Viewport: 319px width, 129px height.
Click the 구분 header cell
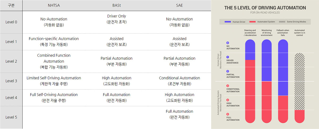tap(11, 5)
